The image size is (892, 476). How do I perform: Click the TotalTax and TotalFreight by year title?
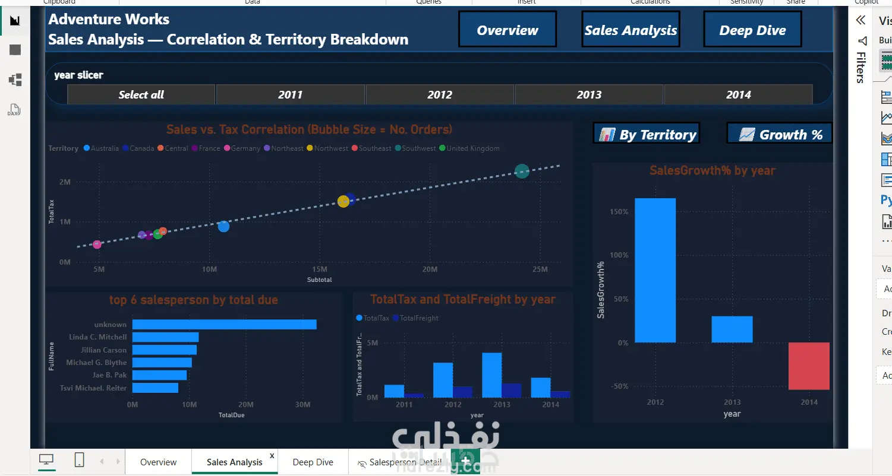click(x=463, y=300)
